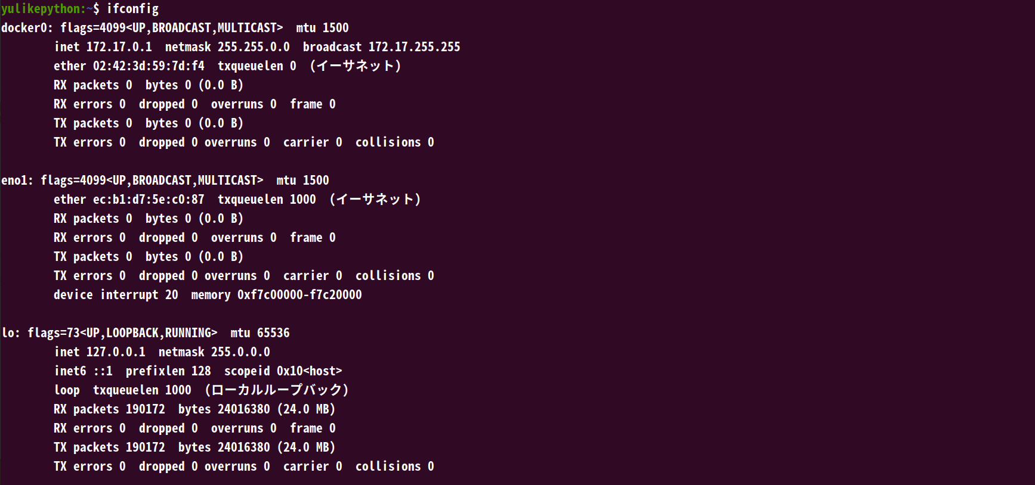Click the netmask 255.0.0.0 value

(x=240, y=352)
